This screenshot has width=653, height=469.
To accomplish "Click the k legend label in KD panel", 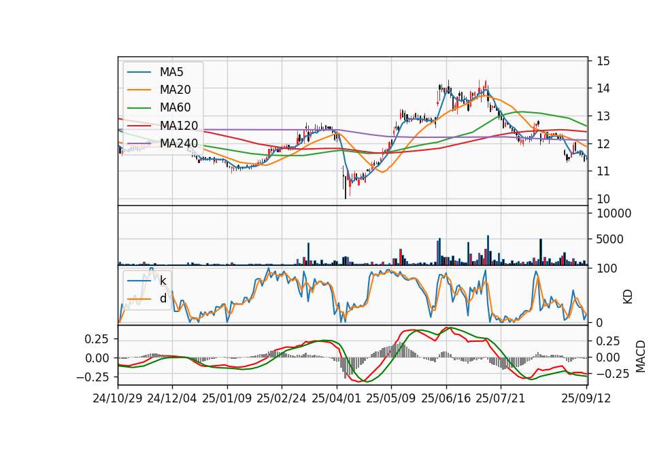I will tap(163, 281).
